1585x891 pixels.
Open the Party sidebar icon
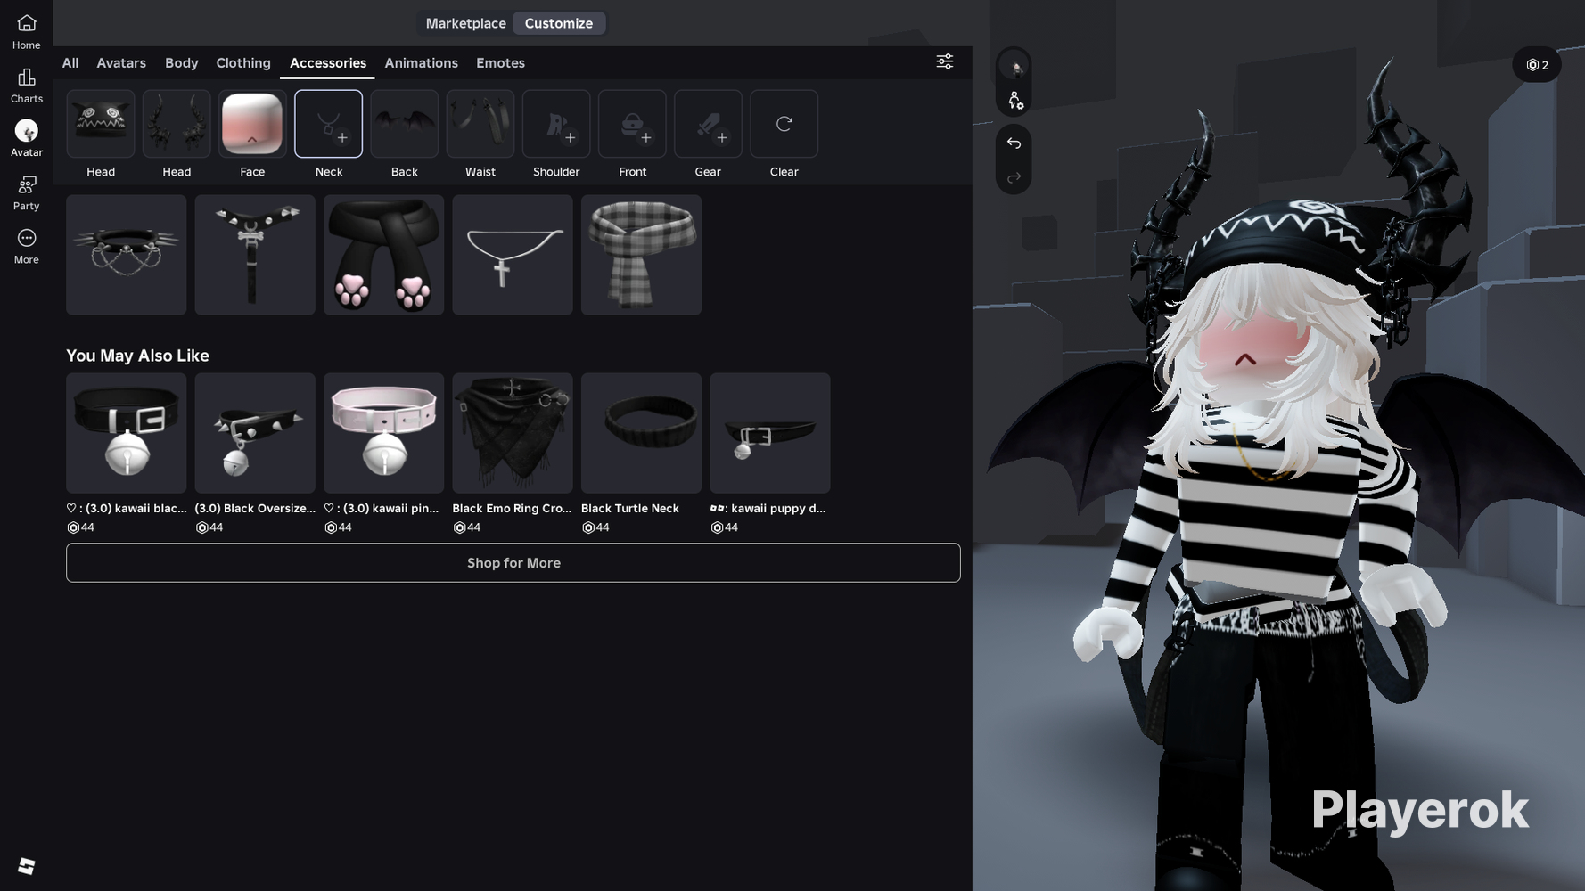pos(26,192)
